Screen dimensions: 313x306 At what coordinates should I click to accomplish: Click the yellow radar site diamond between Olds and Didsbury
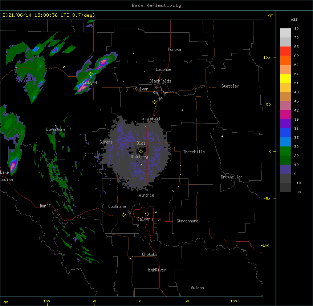tap(141, 151)
